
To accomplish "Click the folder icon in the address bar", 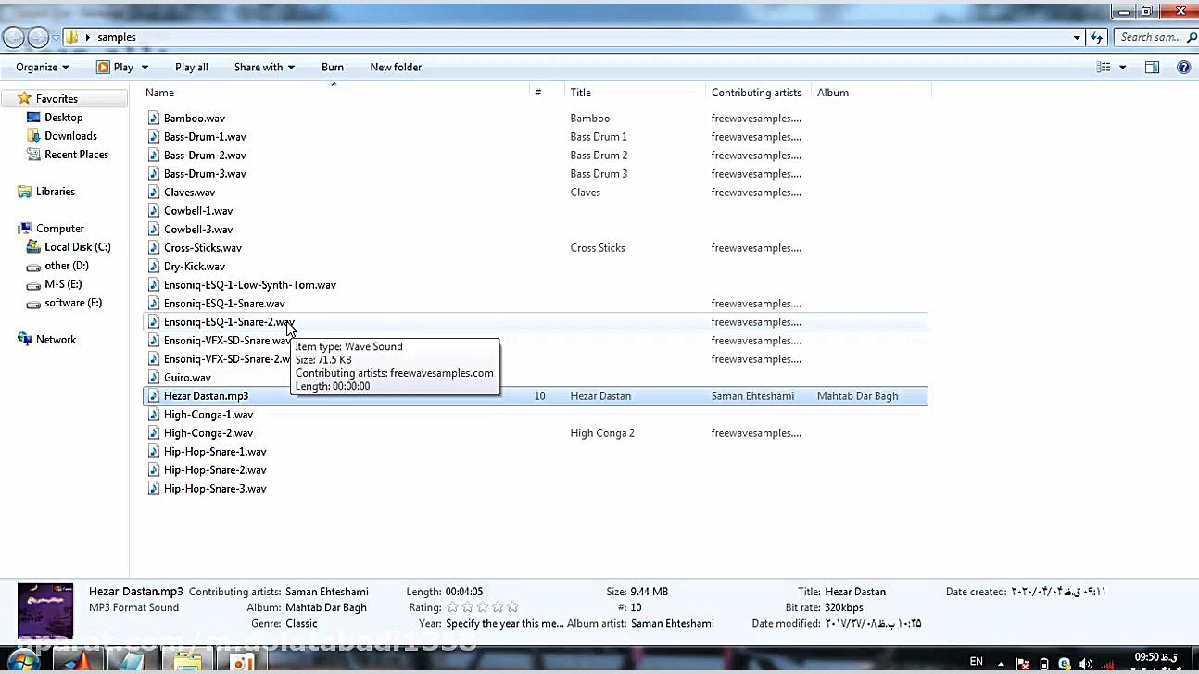I will 71,37.
